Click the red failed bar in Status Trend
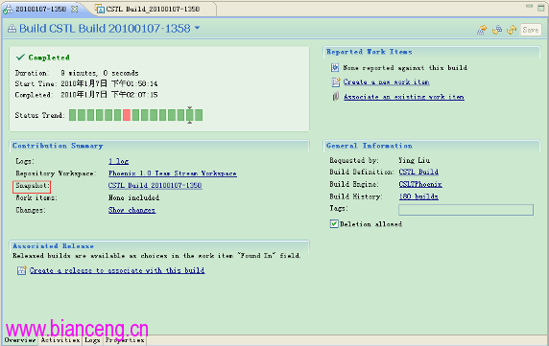Screen dimensions: 549x346 tap(127, 115)
